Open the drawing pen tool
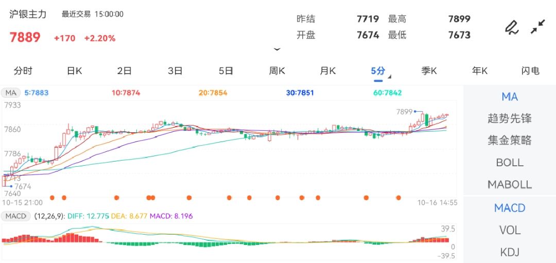The height and width of the screenshot is (263, 556). pyautogui.click(x=511, y=27)
